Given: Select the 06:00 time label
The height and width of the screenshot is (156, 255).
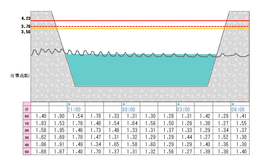Looking at the screenshot, I should pos(238,110).
